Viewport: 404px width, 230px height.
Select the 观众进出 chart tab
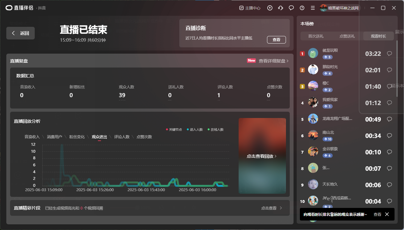[x=99, y=137]
